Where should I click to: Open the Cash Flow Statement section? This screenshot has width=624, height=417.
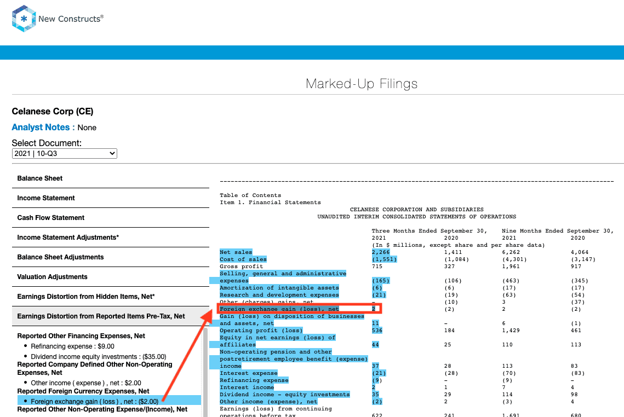pos(111,218)
